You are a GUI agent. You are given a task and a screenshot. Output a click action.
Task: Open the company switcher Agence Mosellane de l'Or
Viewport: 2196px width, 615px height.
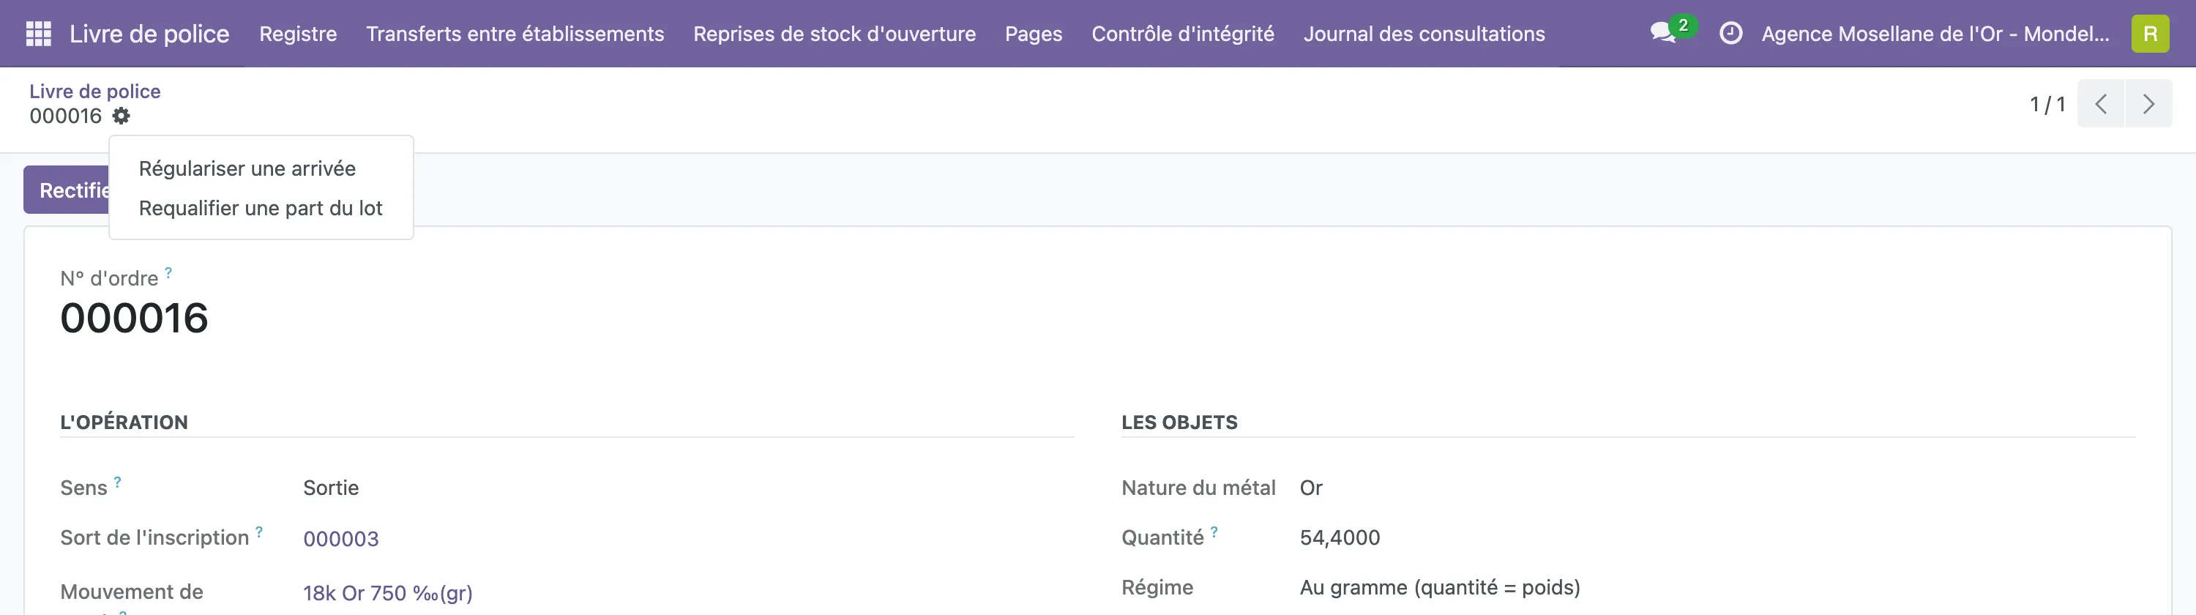(x=1935, y=34)
